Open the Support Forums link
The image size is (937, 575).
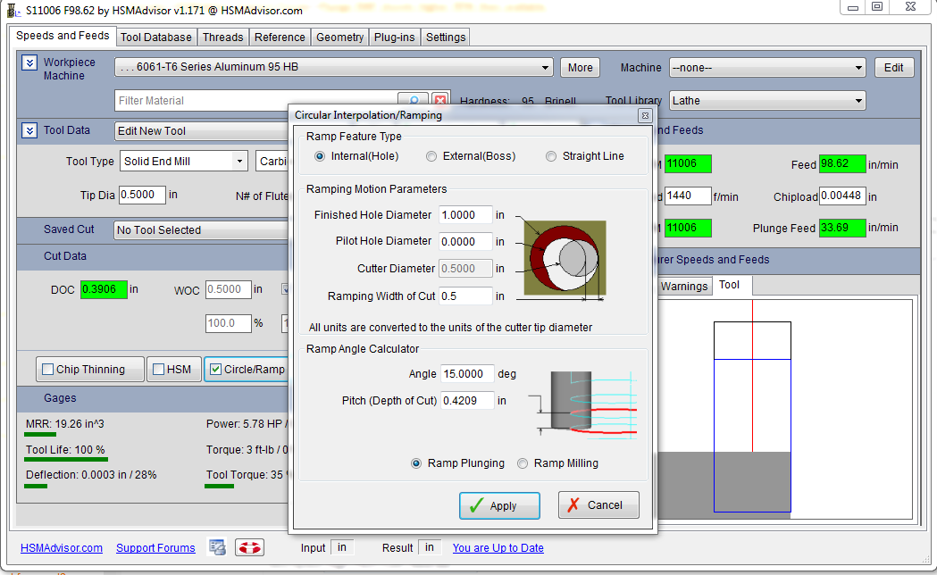(x=155, y=548)
